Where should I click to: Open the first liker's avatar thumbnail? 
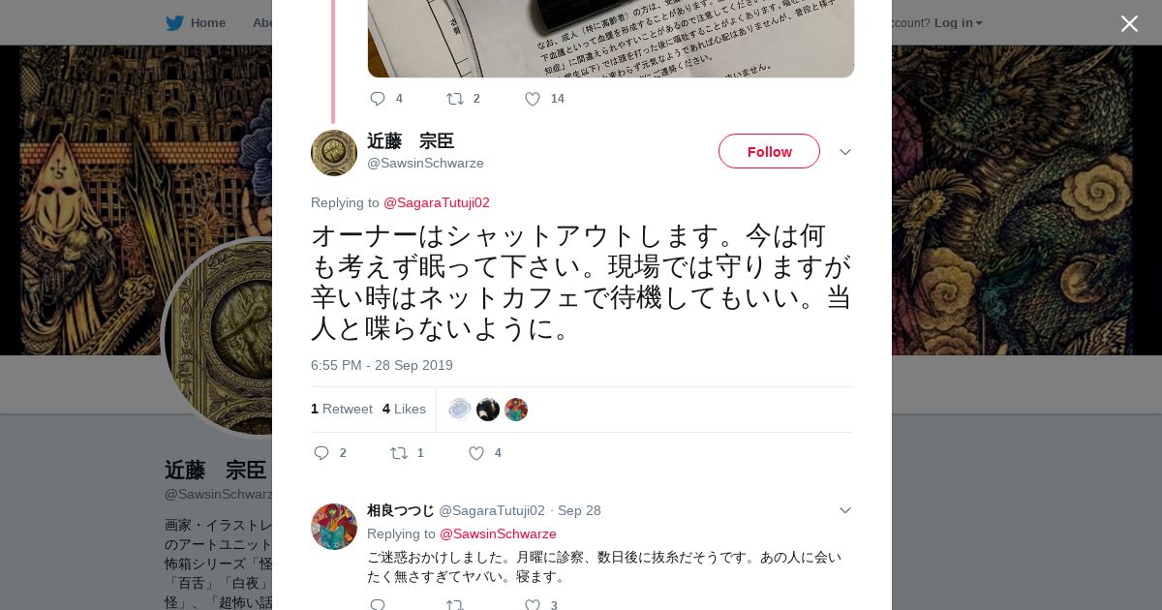460,410
